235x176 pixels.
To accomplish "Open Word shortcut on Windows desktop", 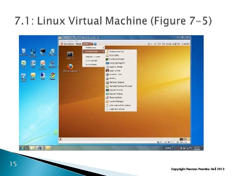I will point(33,64).
